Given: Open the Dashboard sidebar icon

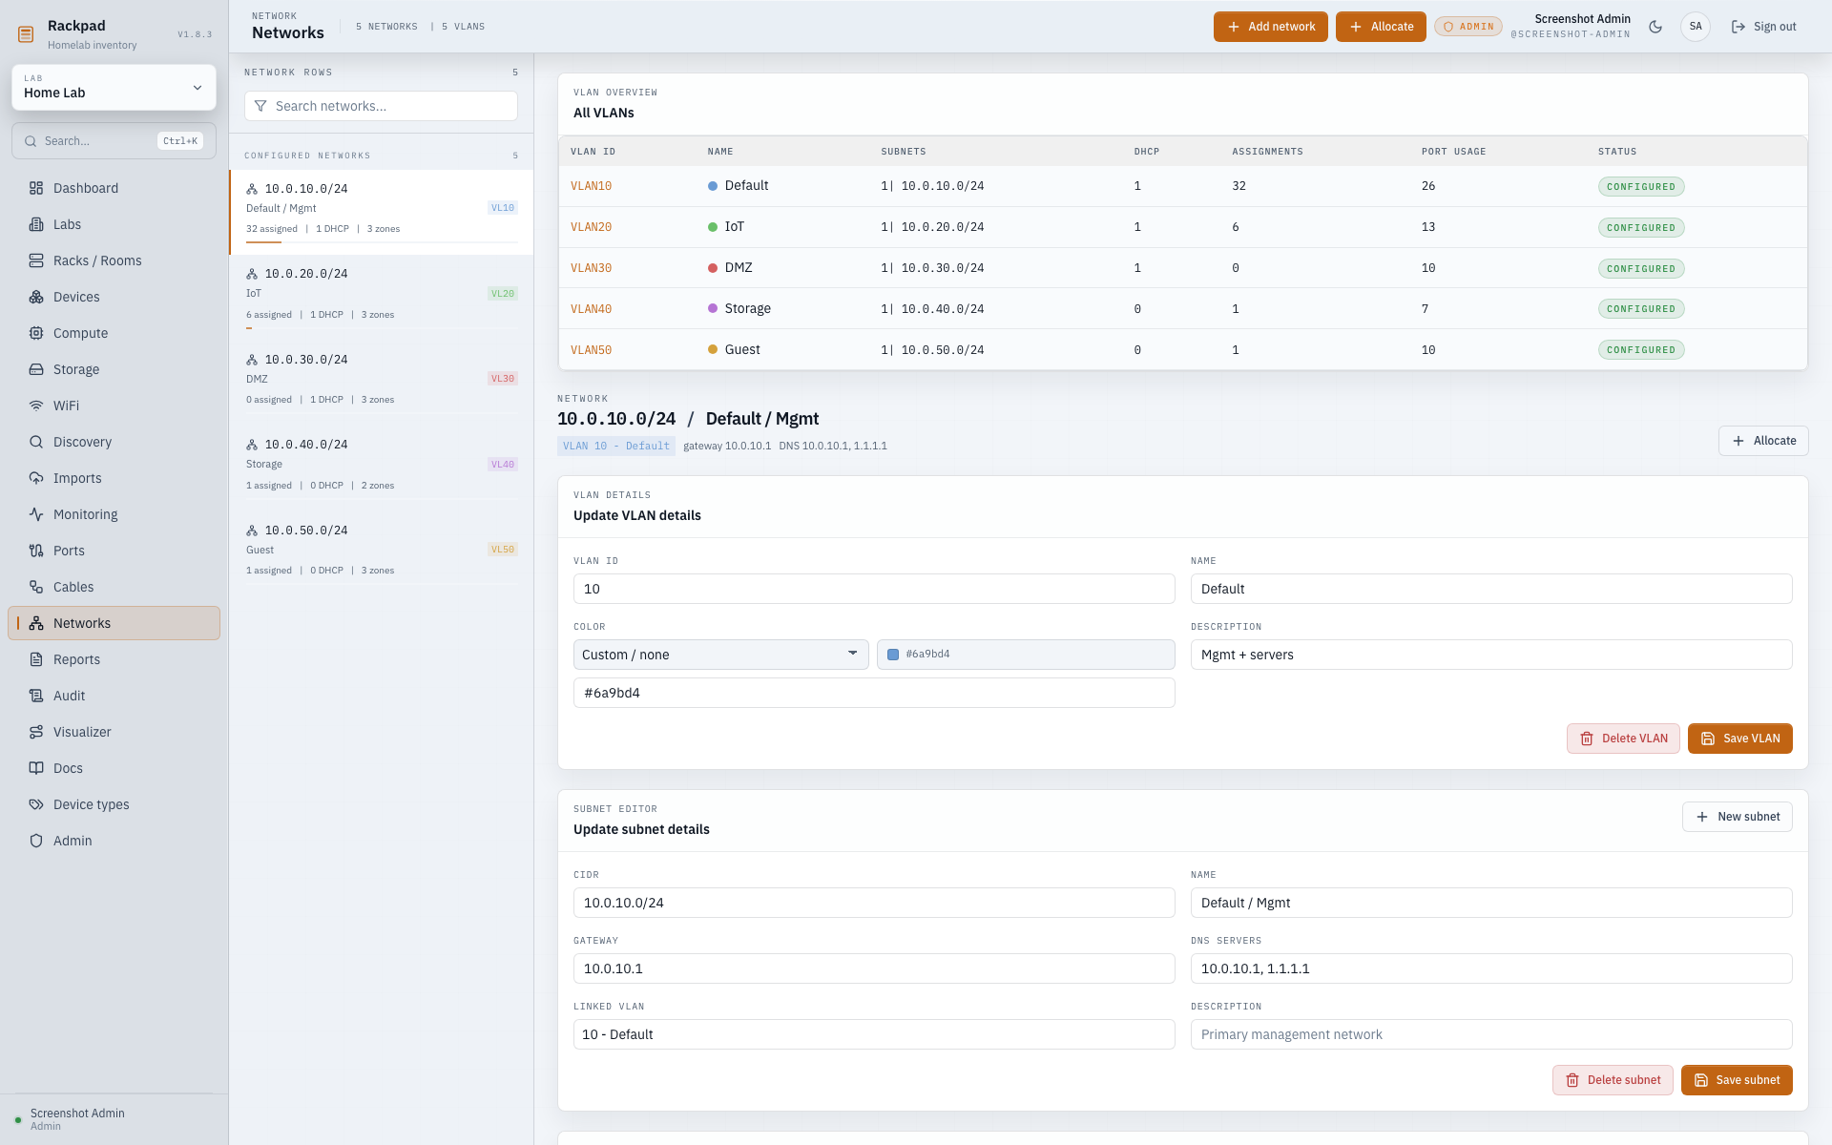Looking at the screenshot, I should click(36, 188).
